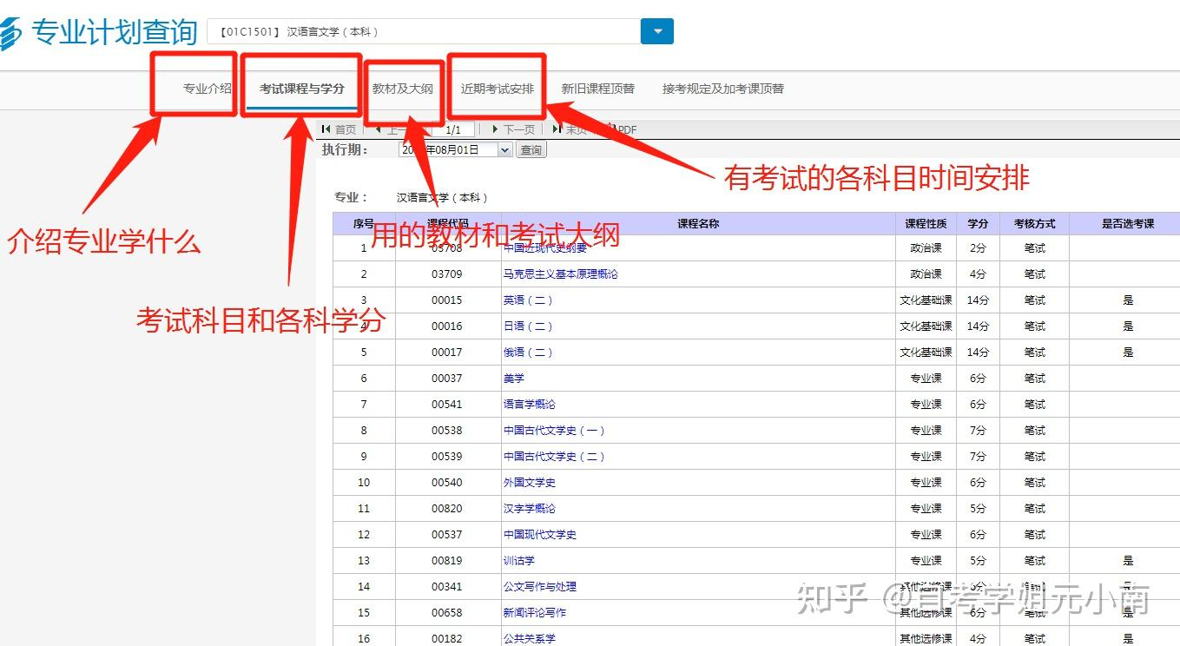This screenshot has height=646, width=1180.
Task: Expand the 执行期 date dropdown
Action: pos(505,149)
